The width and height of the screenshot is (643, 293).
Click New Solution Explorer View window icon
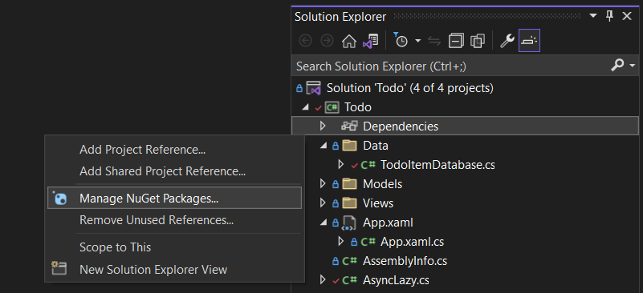click(x=59, y=268)
